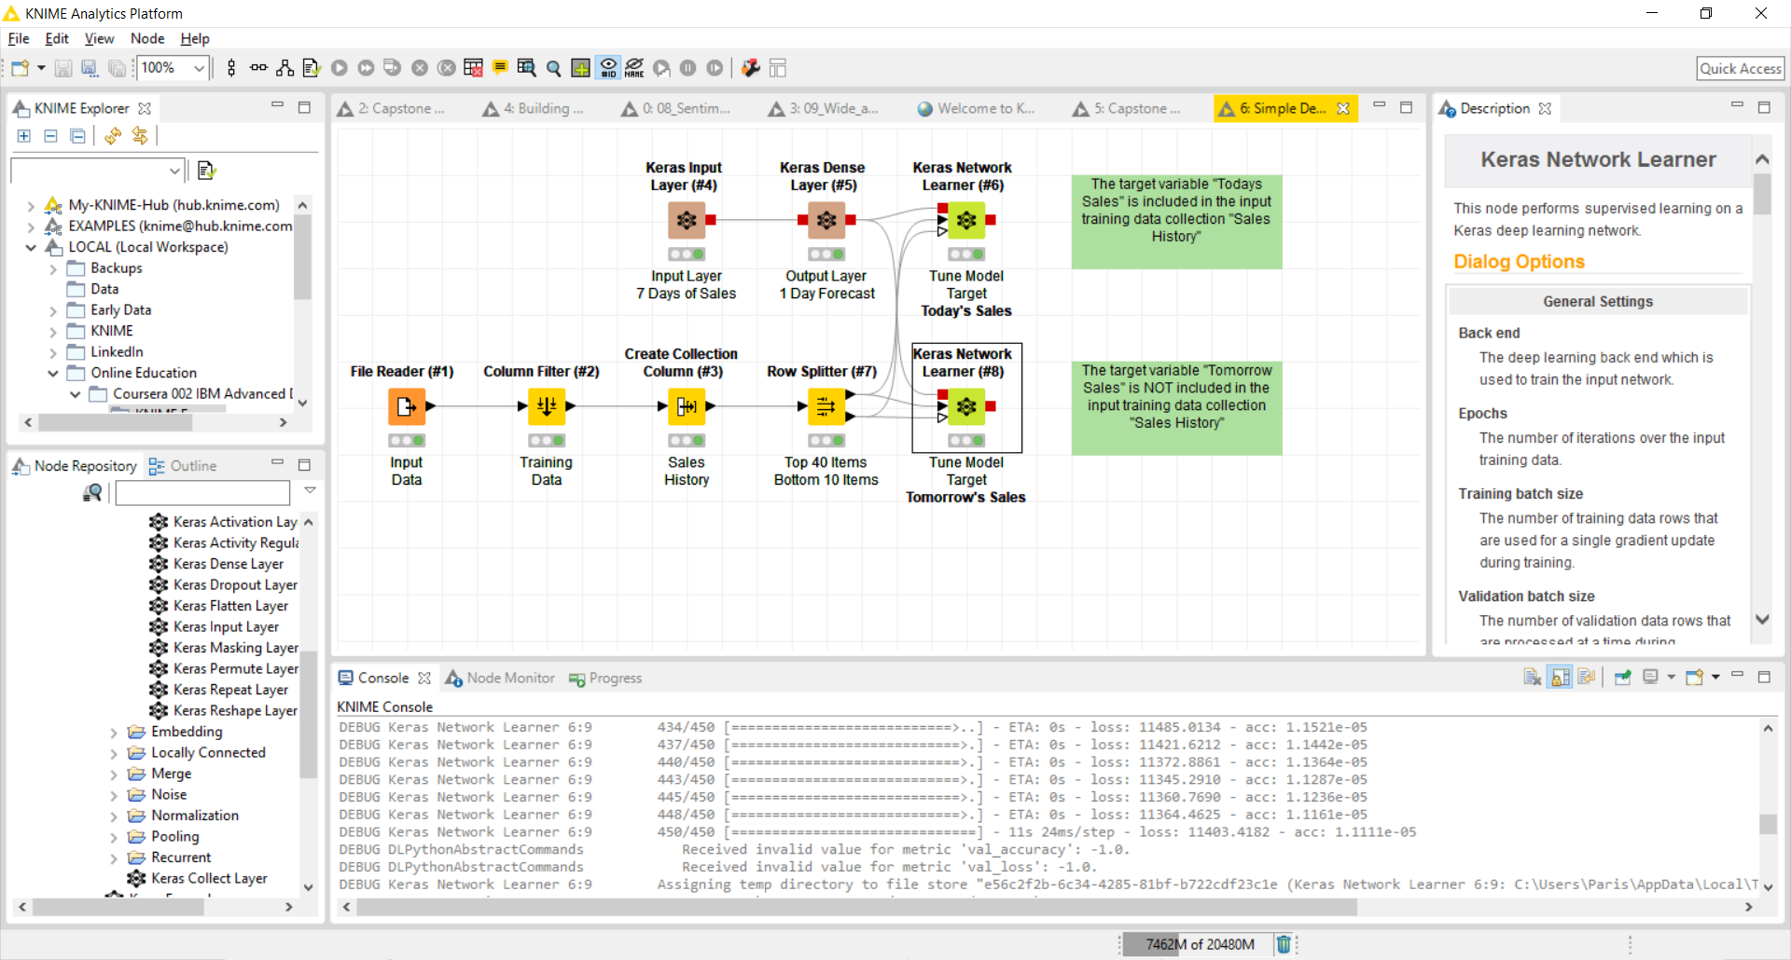Toggle the hide node #ID eye icon
The width and height of the screenshot is (1791, 960).
(608, 68)
